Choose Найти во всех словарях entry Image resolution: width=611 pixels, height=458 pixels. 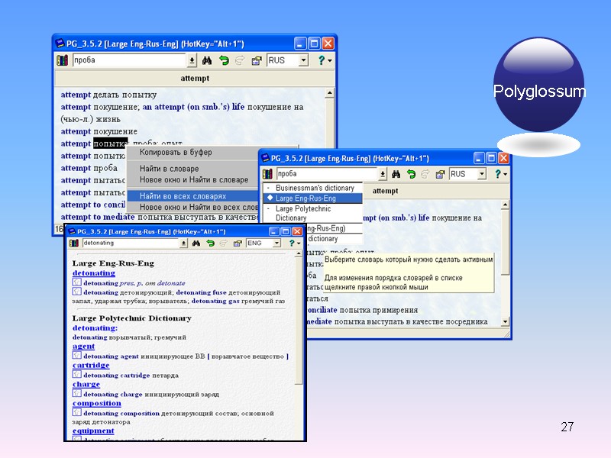193,196
